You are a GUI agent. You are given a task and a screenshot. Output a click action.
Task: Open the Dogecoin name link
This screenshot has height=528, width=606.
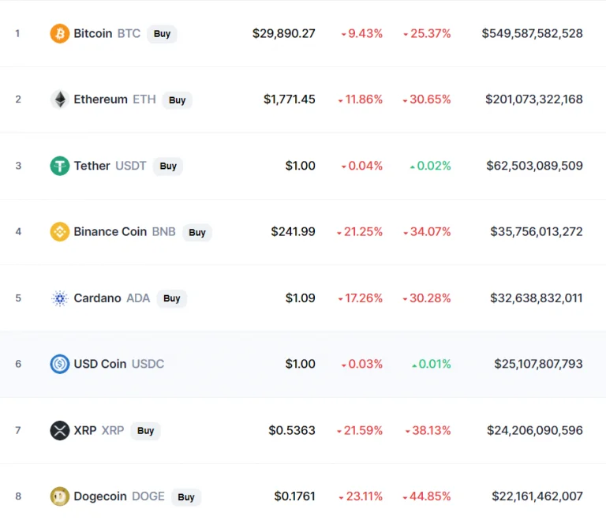click(100, 496)
